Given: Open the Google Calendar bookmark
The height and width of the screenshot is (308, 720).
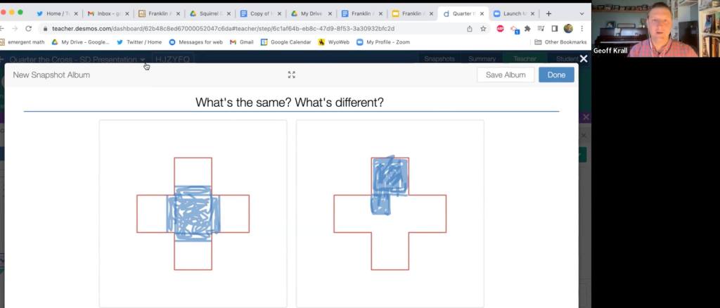Looking at the screenshot, I should pos(290,42).
